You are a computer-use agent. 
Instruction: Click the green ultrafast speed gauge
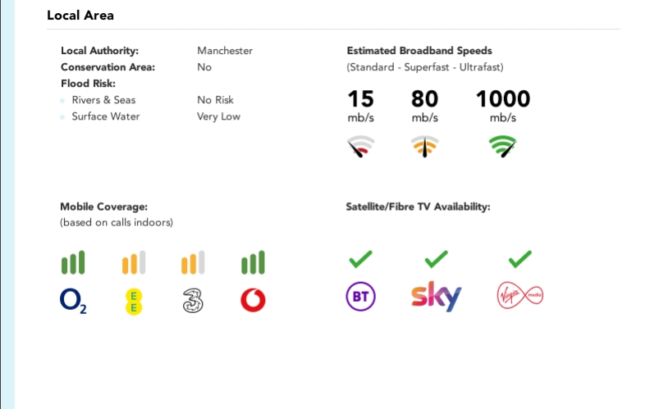[x=502, y=148]
